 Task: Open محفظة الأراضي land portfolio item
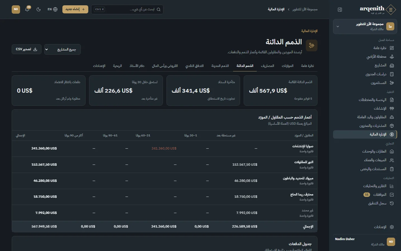(x=365, y=57)
